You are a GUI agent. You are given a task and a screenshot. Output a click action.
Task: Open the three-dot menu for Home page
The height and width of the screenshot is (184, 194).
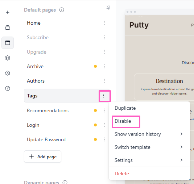point(104,23)
